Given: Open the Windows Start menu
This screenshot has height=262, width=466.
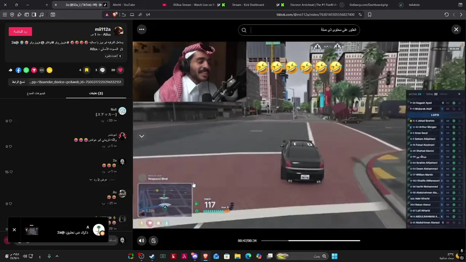Looking at the screenshot, I should 334,256.
